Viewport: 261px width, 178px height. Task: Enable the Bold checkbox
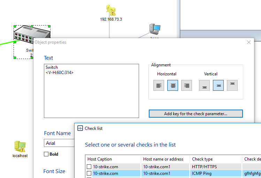pyautogui.click(x=46, y=154)
